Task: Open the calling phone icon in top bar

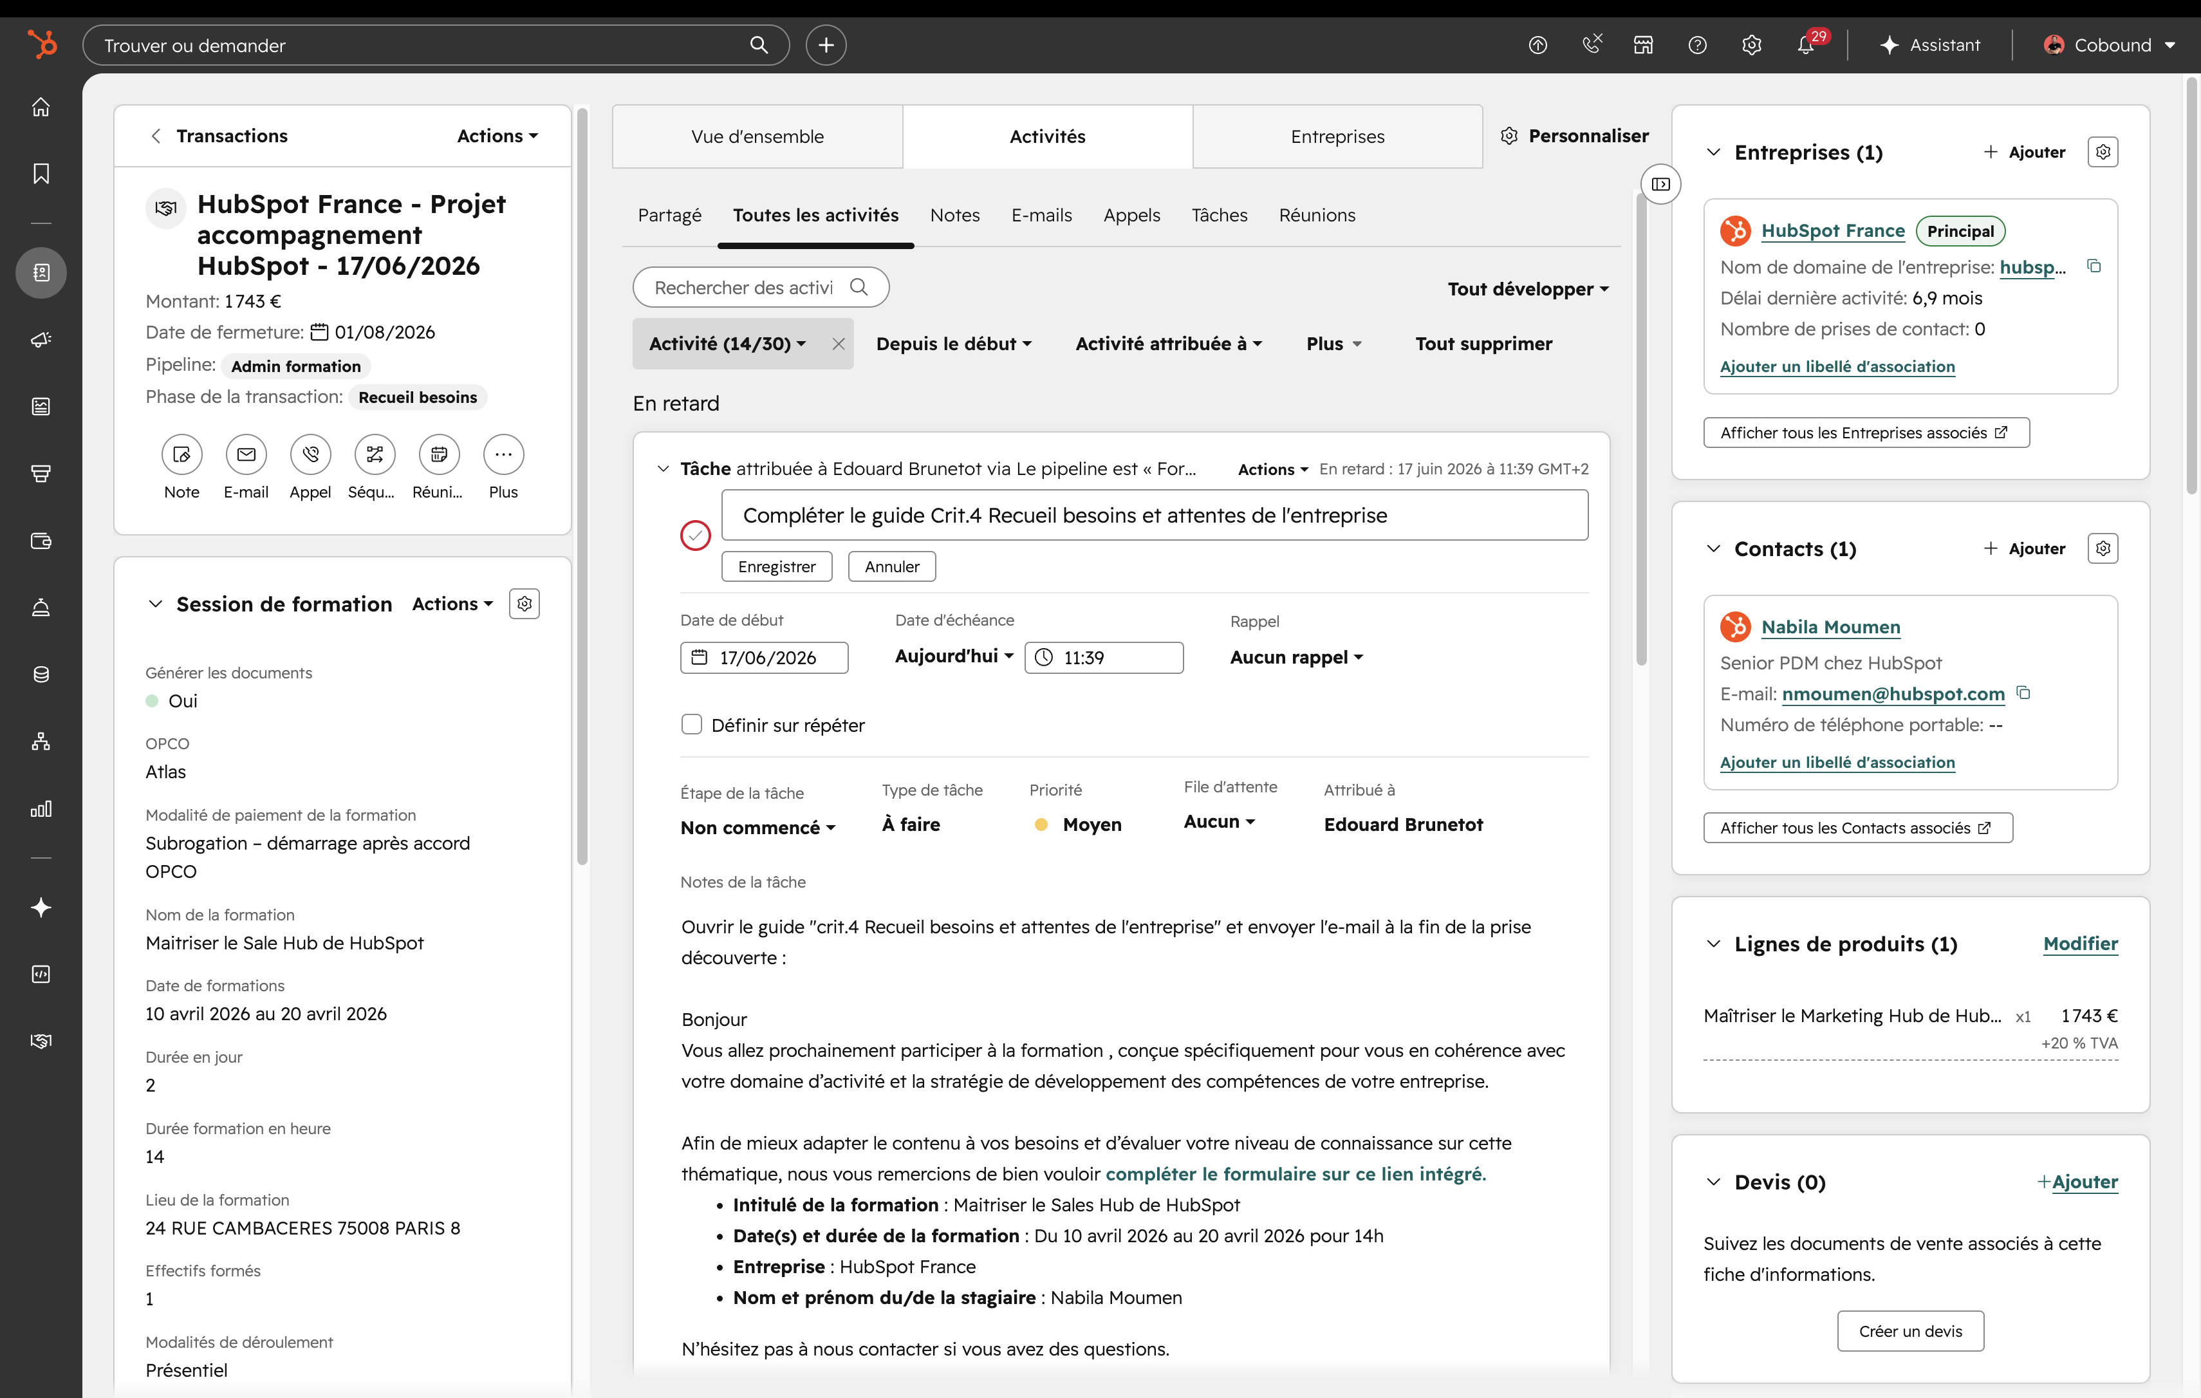Action: [x=1592, y=45]
